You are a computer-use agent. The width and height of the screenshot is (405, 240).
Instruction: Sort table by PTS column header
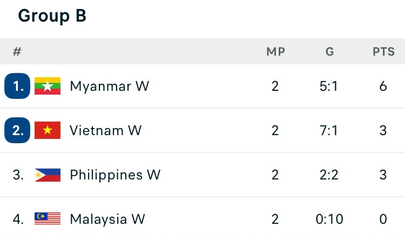[x=383, y=52]
